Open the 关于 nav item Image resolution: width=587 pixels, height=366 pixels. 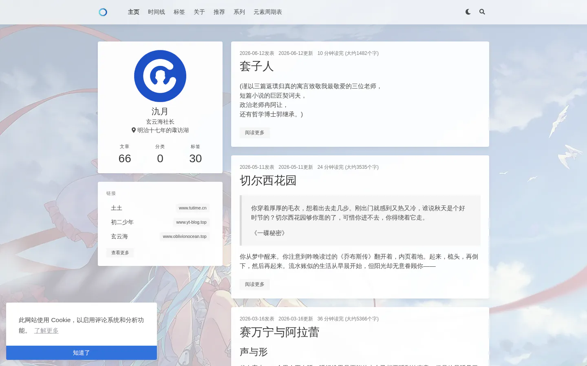pyautogui.click(x=199, y=12)
